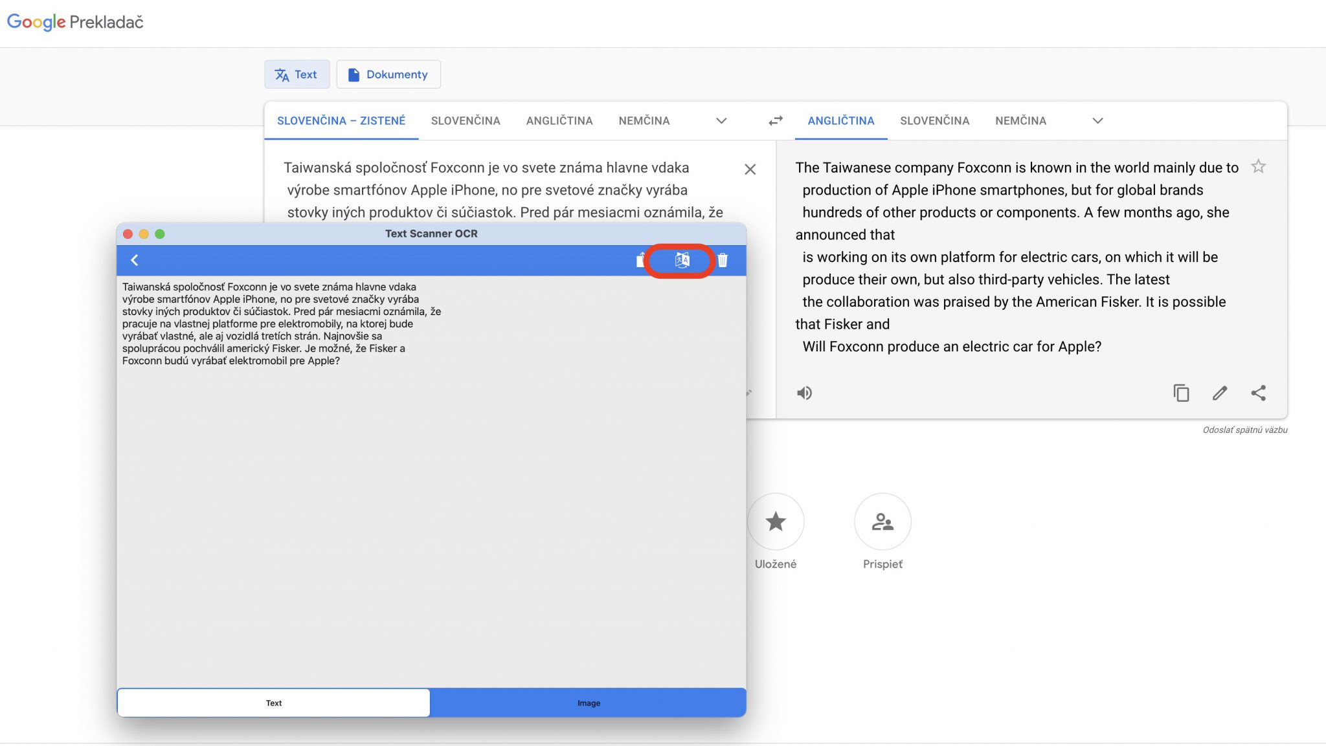Open the Prispieť contribute button
1326x746 pixels.
click(x=882, y=521)
